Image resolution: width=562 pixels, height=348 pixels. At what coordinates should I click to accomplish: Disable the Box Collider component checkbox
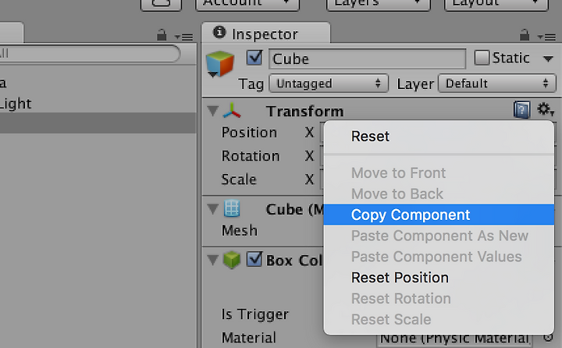click(254, 259)
